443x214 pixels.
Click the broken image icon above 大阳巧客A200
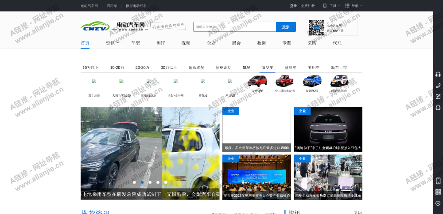click(x=121, y=81)
